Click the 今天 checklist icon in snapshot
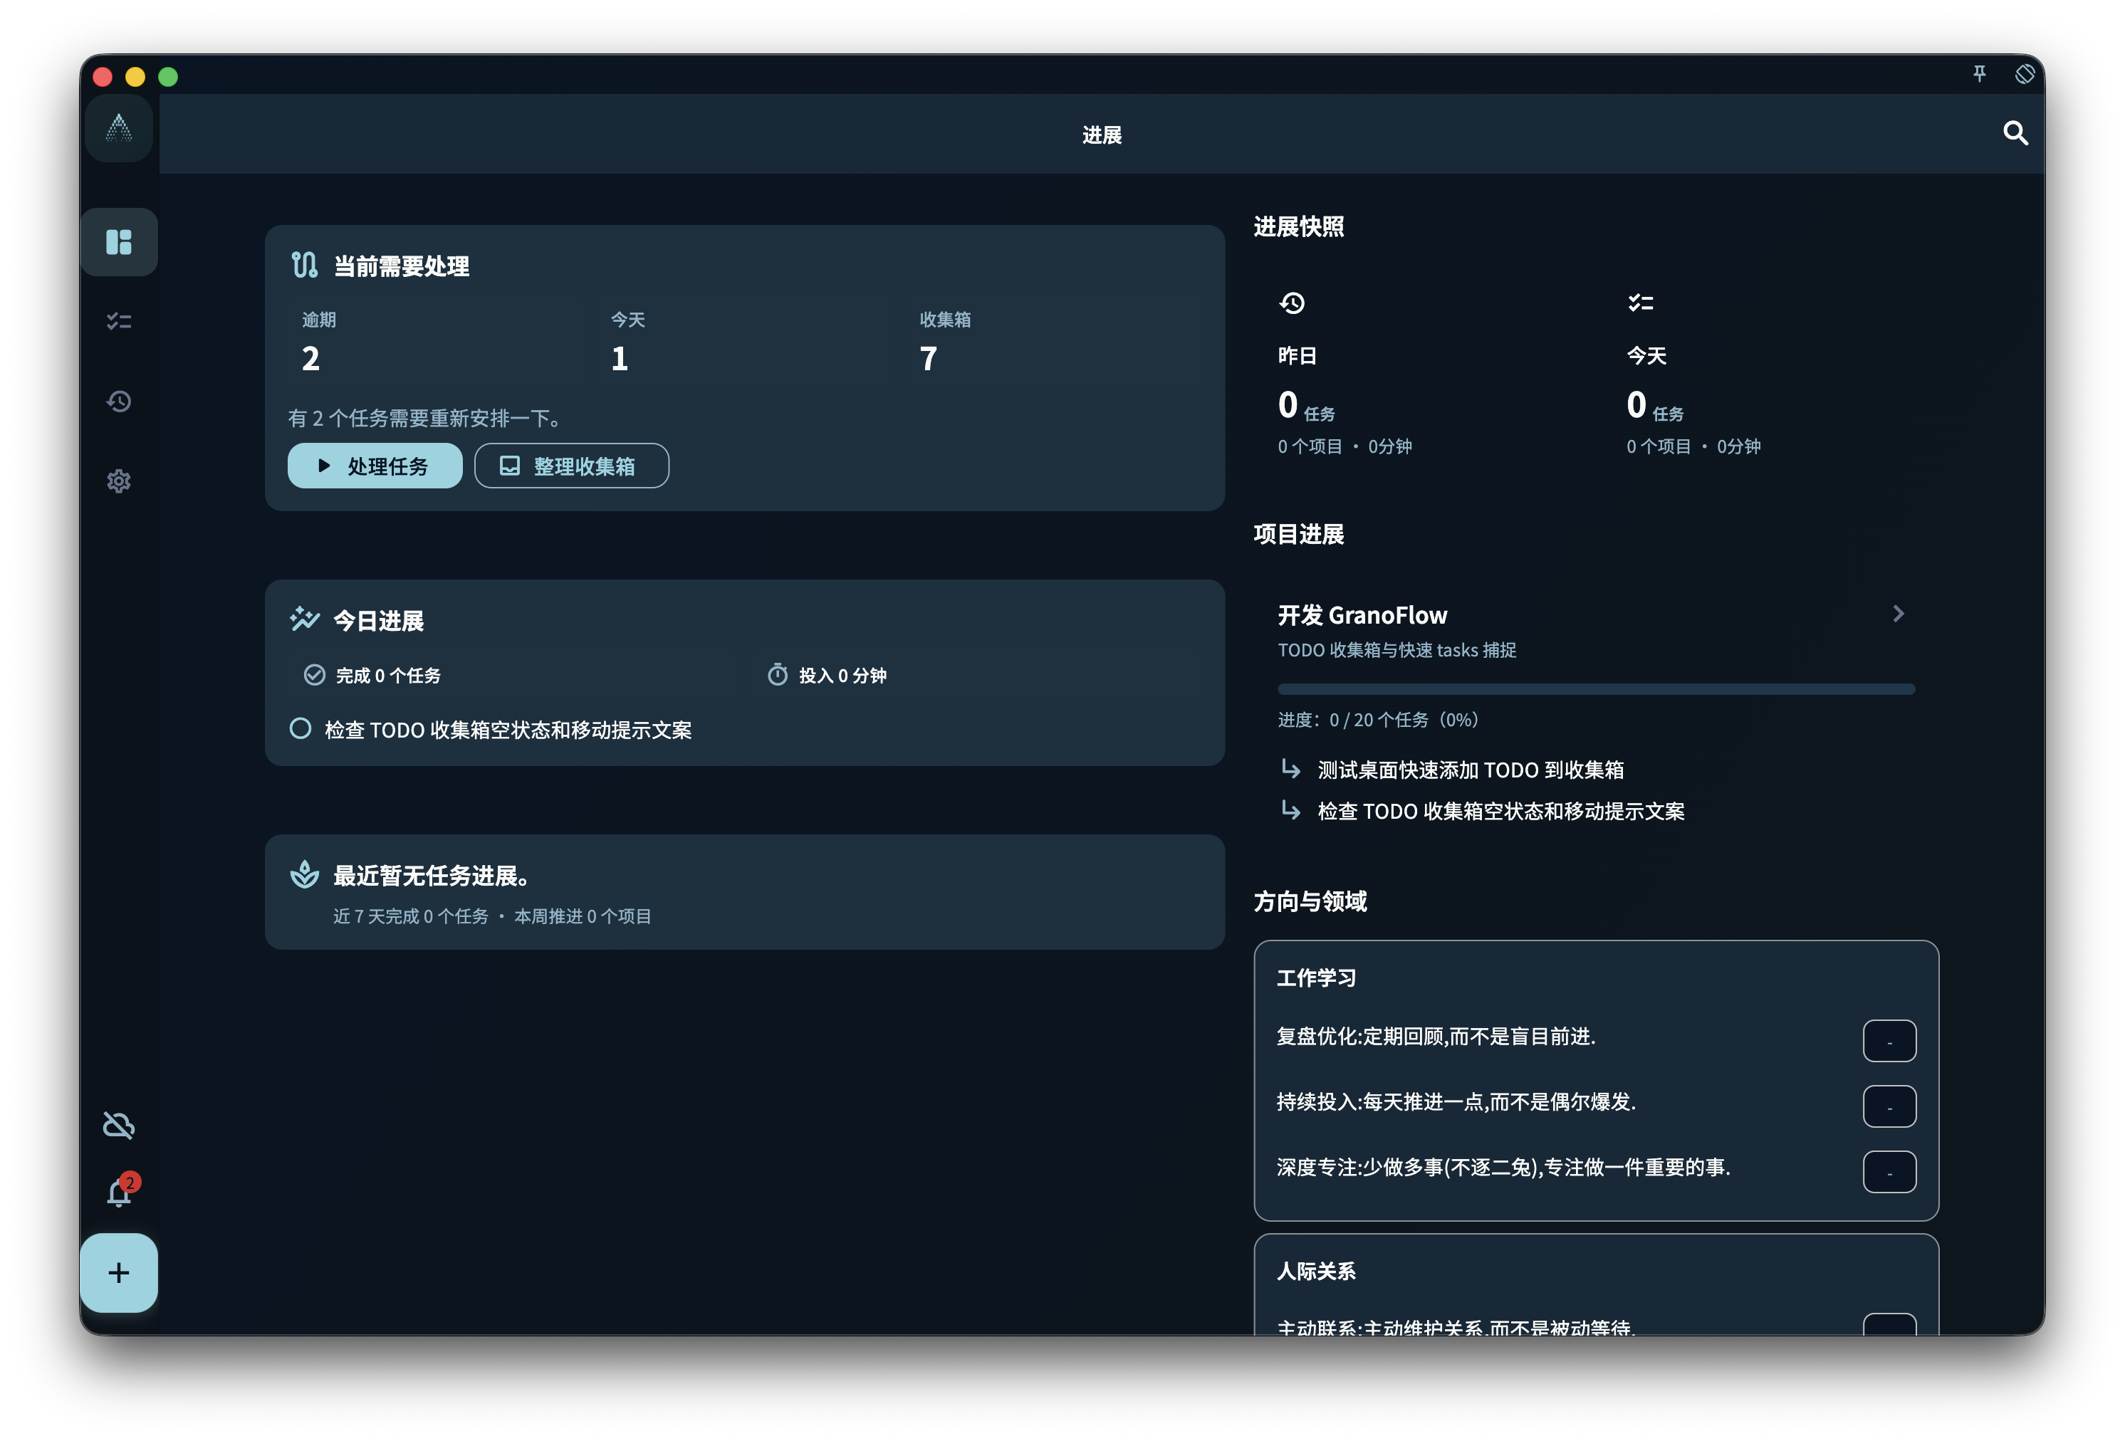The height and width of the screenshot is (1441, 2125). tap(1640, 303)
